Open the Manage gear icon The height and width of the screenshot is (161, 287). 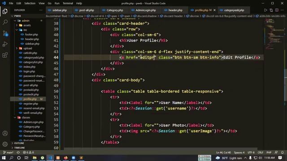(5, 144)
